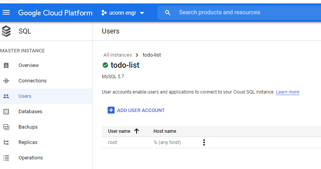Viewport: 321px width, 169px height.
Task: Open the Learn more link
Action: click(287, 92)
